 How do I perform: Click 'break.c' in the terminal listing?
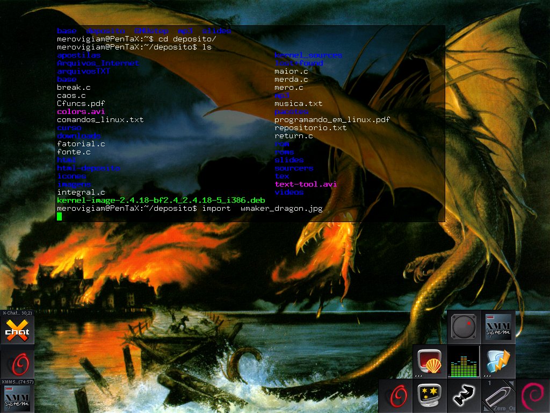pyautogui.click(x=74, y=88)
